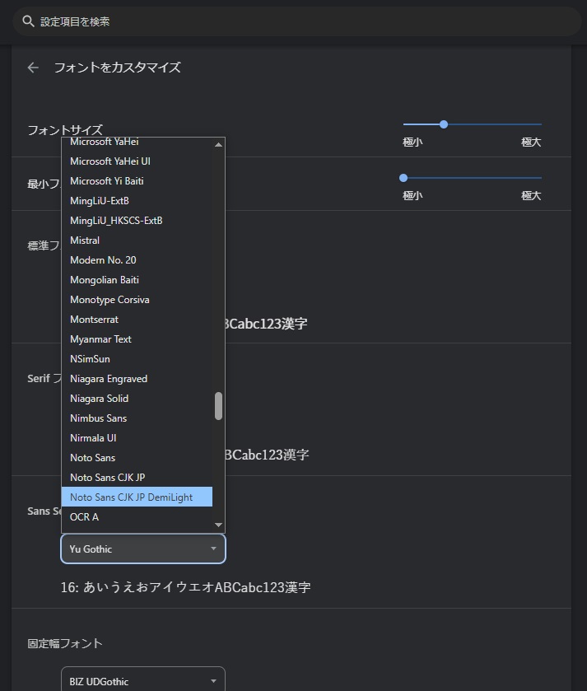Pick the Noto Sans CJK JP font
The width and height of the screenshot is (587, 691).
tap(137, 477)
